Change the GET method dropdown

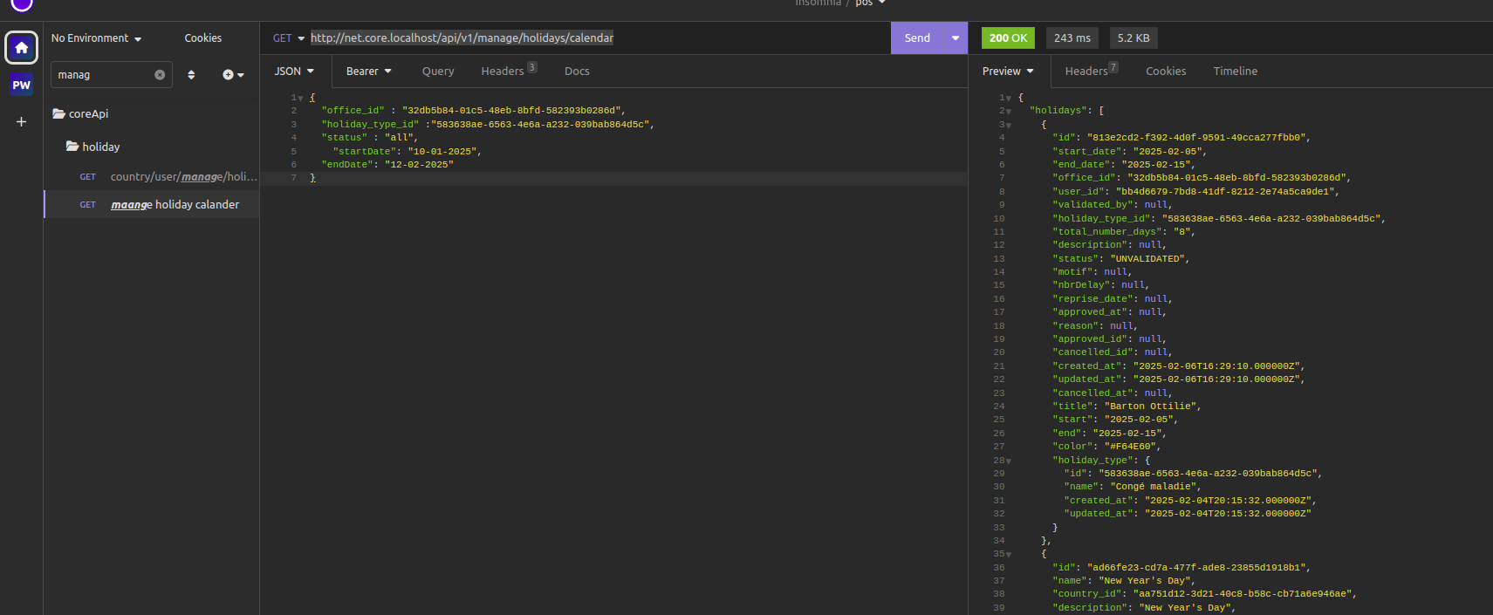pos(288,38)
